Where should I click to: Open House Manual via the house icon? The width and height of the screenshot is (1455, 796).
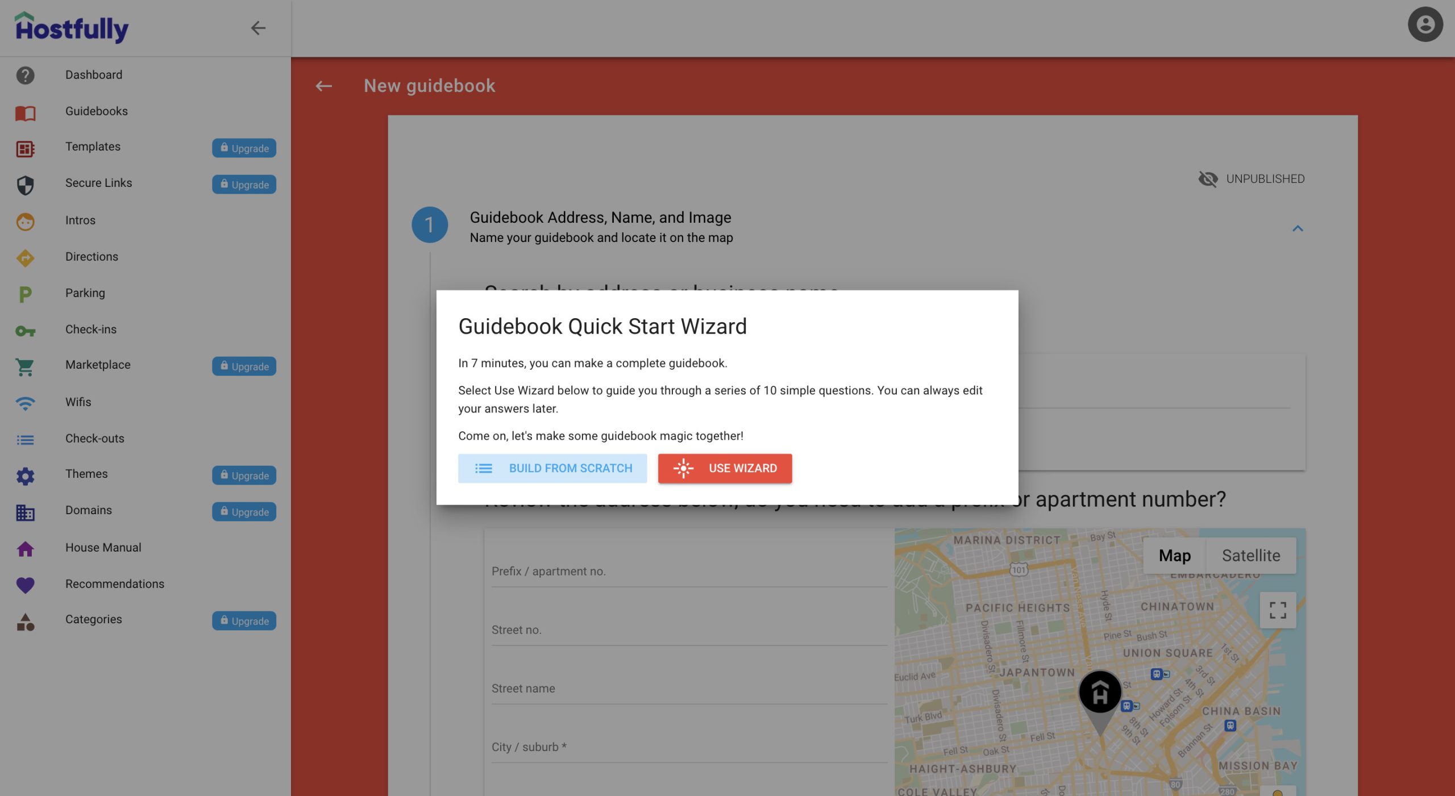26,548
